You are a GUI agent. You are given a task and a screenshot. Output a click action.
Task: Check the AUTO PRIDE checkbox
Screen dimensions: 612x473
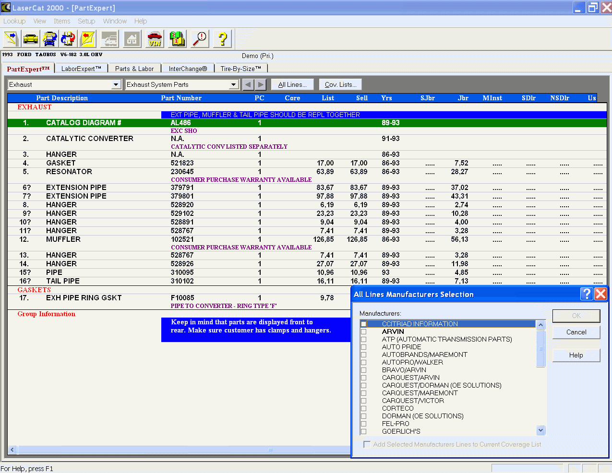364,347
